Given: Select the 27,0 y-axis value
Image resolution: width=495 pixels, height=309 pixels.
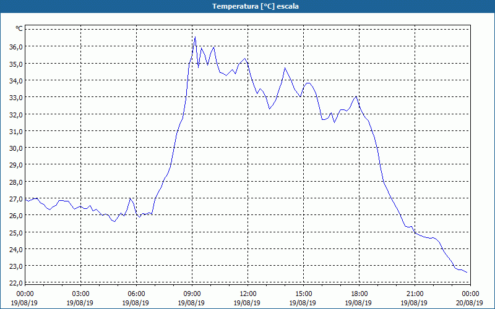Looking at the screenshot, I should click(x=16, y=199).
